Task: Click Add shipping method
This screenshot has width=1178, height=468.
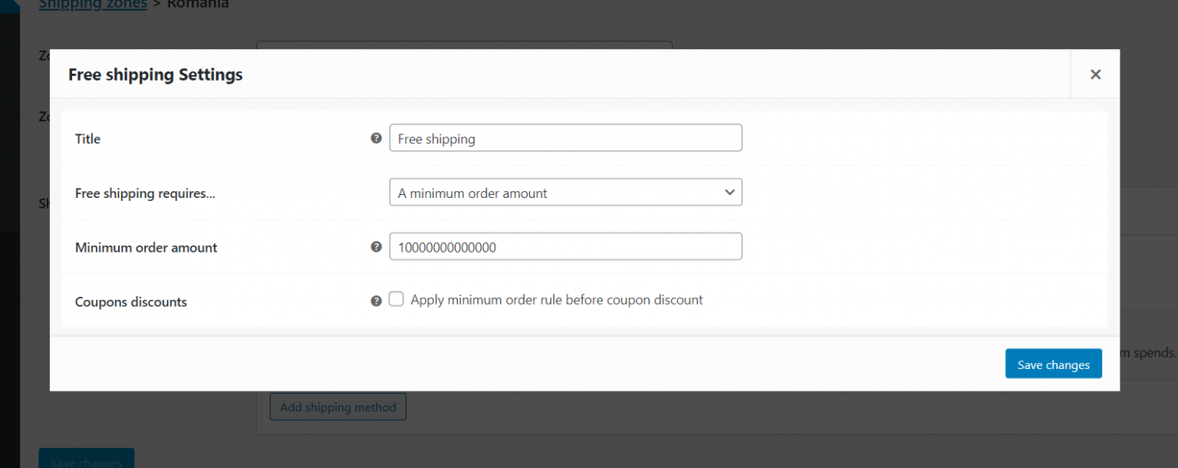Action: [x=337, y=407]
